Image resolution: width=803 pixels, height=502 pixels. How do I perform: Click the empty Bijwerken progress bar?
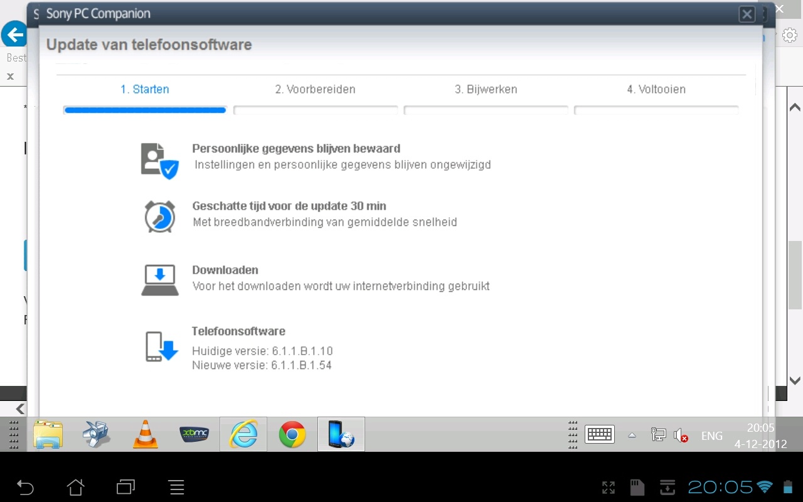(x=486, y=110)
